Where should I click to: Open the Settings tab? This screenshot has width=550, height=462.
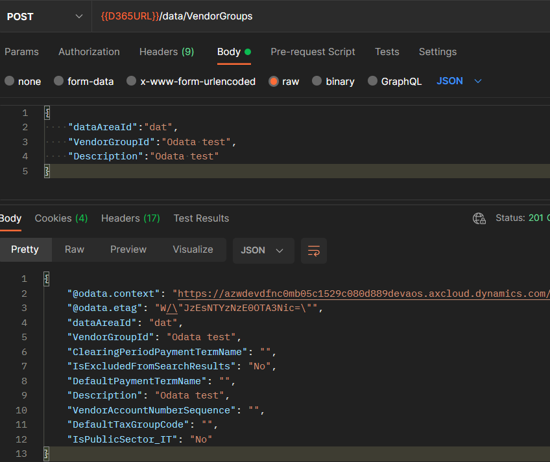[x=438, y=52]
